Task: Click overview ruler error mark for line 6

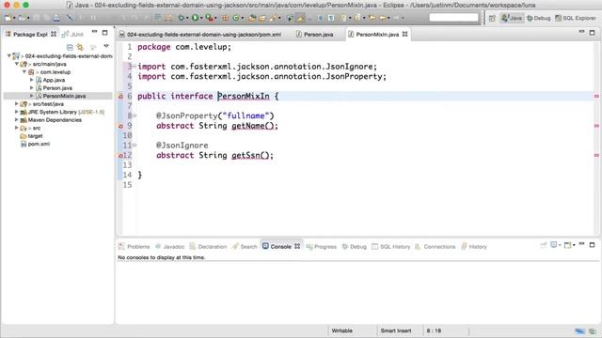Action: [596, 96]
